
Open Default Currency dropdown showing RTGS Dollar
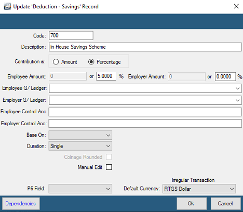coord(199,189)
